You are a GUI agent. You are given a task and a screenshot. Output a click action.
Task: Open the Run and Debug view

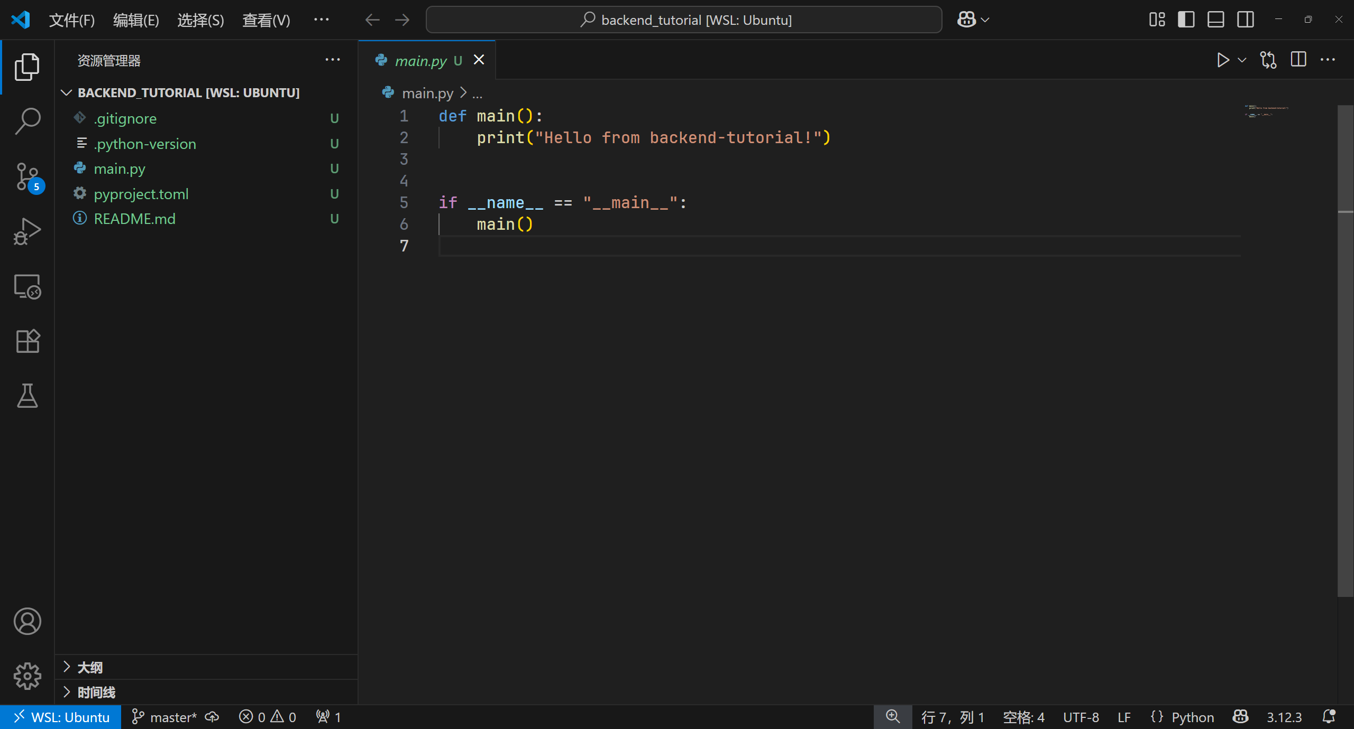coord(27,231)
